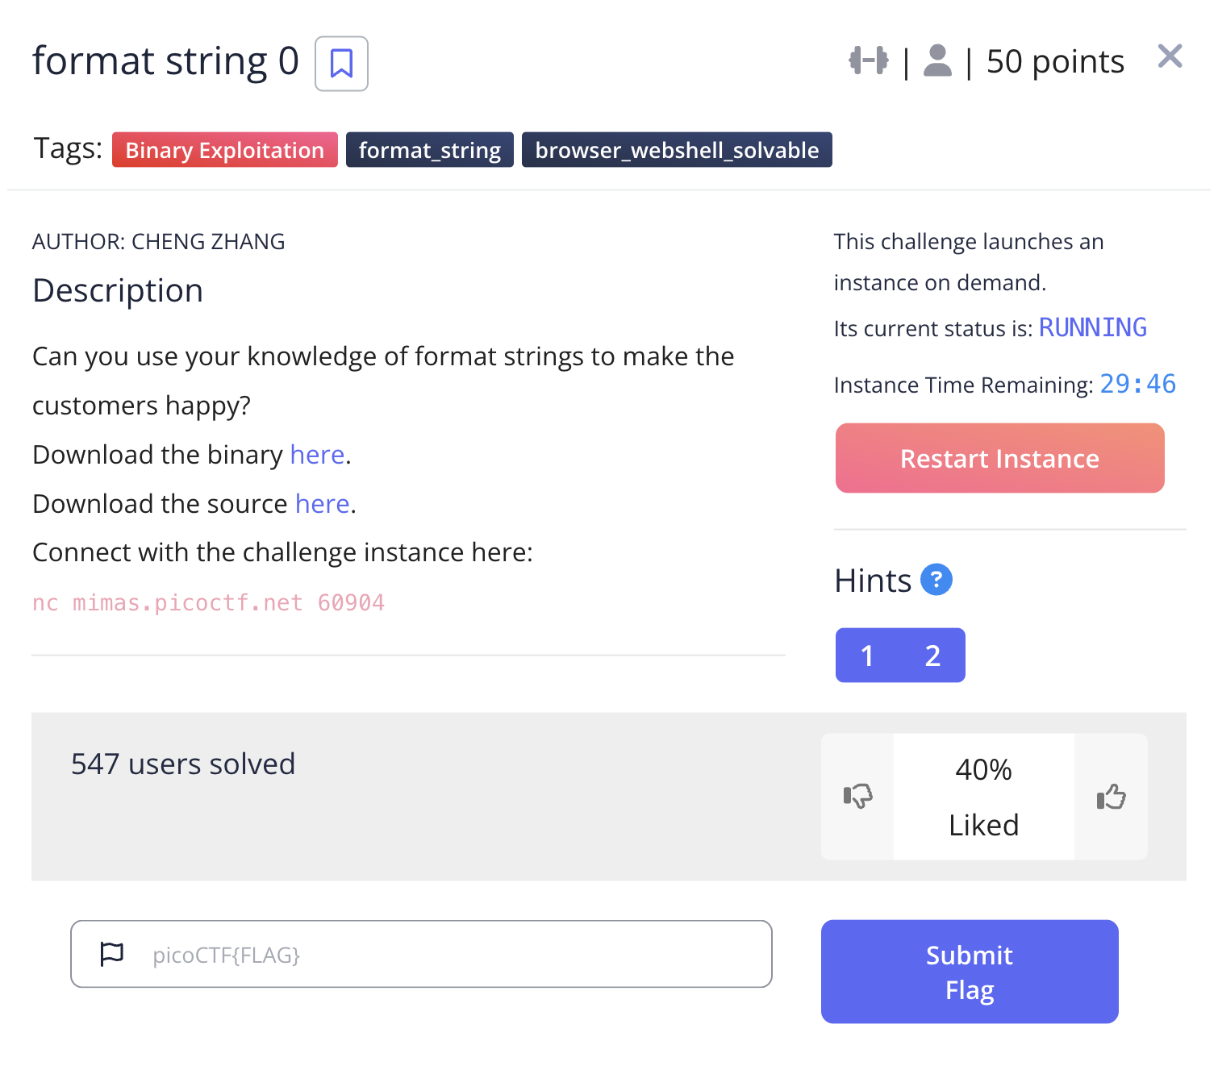Select the format_string tag
The height and width of the screenshot is (1066, 1218).
pos(429,150)
